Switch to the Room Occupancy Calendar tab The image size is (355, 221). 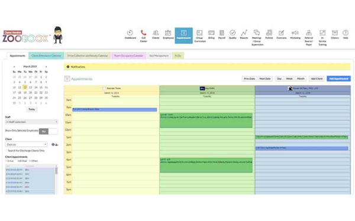[128, 55]
